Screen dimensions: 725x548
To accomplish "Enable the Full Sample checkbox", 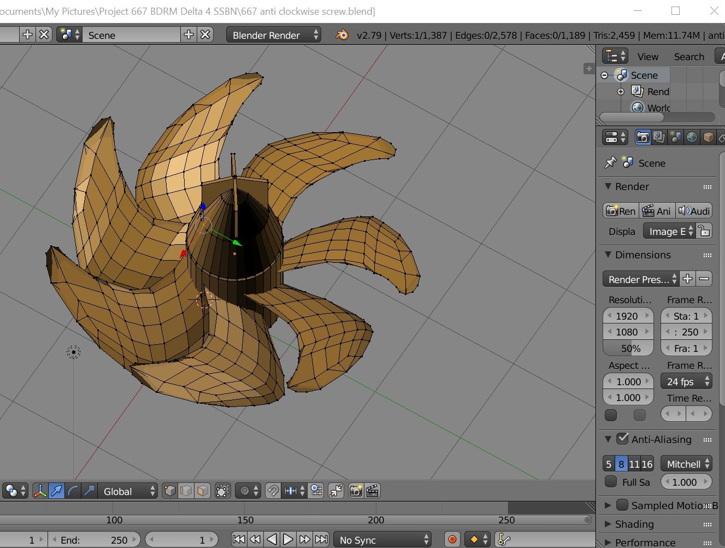I will click(611, 482).
